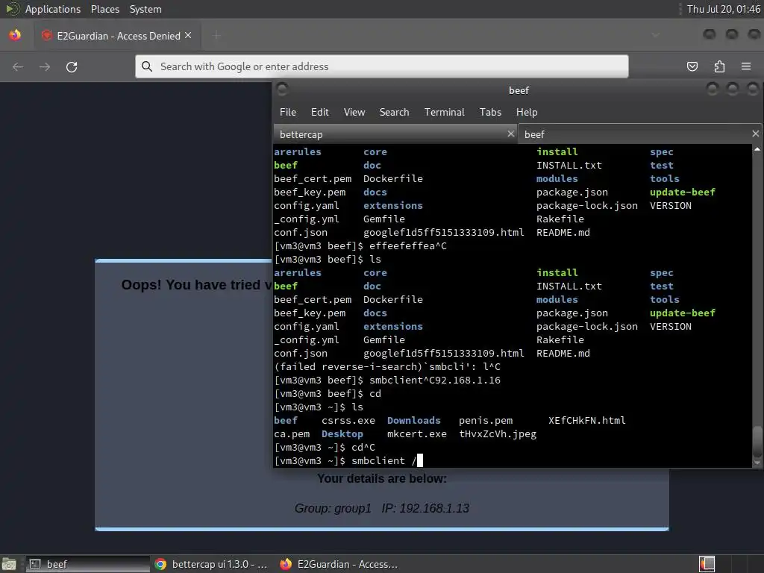Click tHvxZcVh.jpeg file name in terminal
This screenshot has height=573, width=764.
click(498, 433)
